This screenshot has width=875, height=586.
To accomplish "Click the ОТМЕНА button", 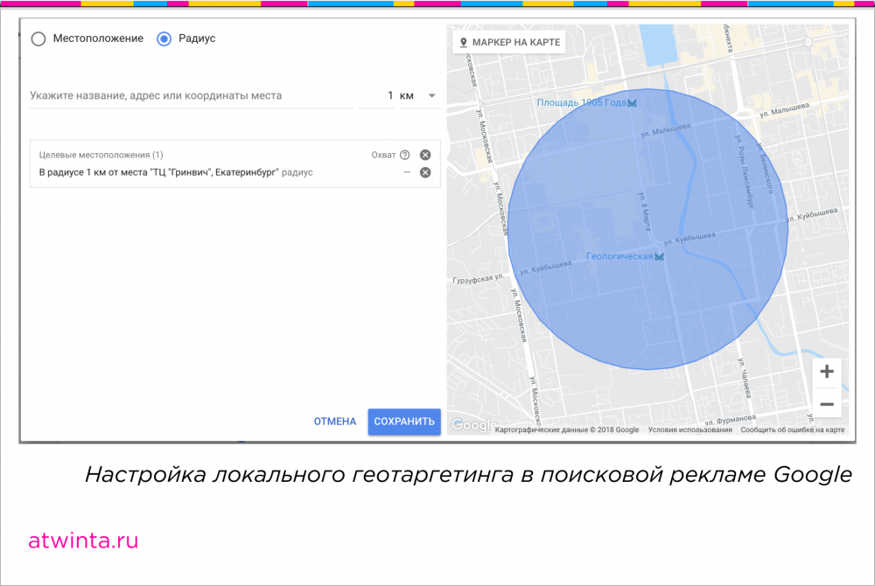I will point(335,422).
